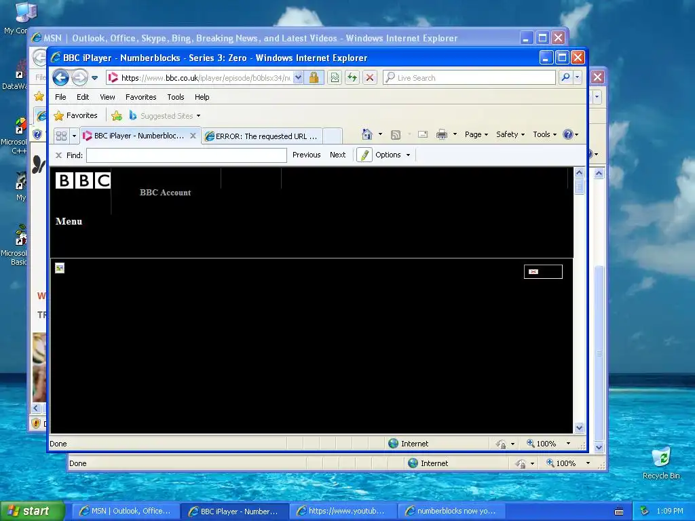Open the View menu
The height and width of the screenshot is (521, 695).
click(107, 97)
